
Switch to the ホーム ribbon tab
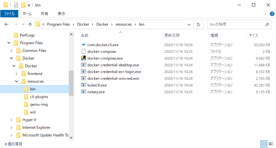click(x=27, y=13)
